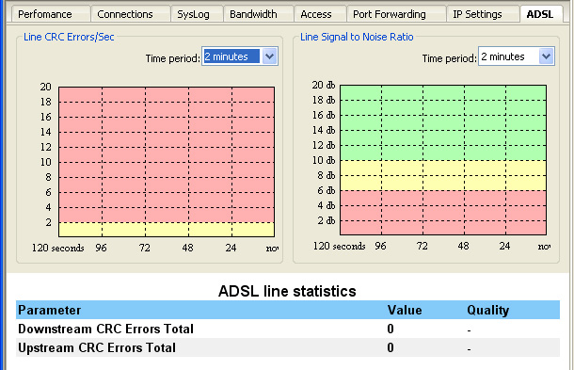The height and width of the screenshot is (370, 574).
Task: Select the 'Upstream CRC Errors Total' row label
Action: click(97, 347)
